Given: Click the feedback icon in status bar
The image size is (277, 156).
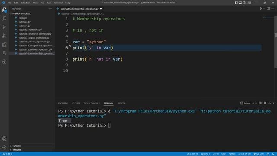Looking at the screenshot, I should [x=268, y=154].
